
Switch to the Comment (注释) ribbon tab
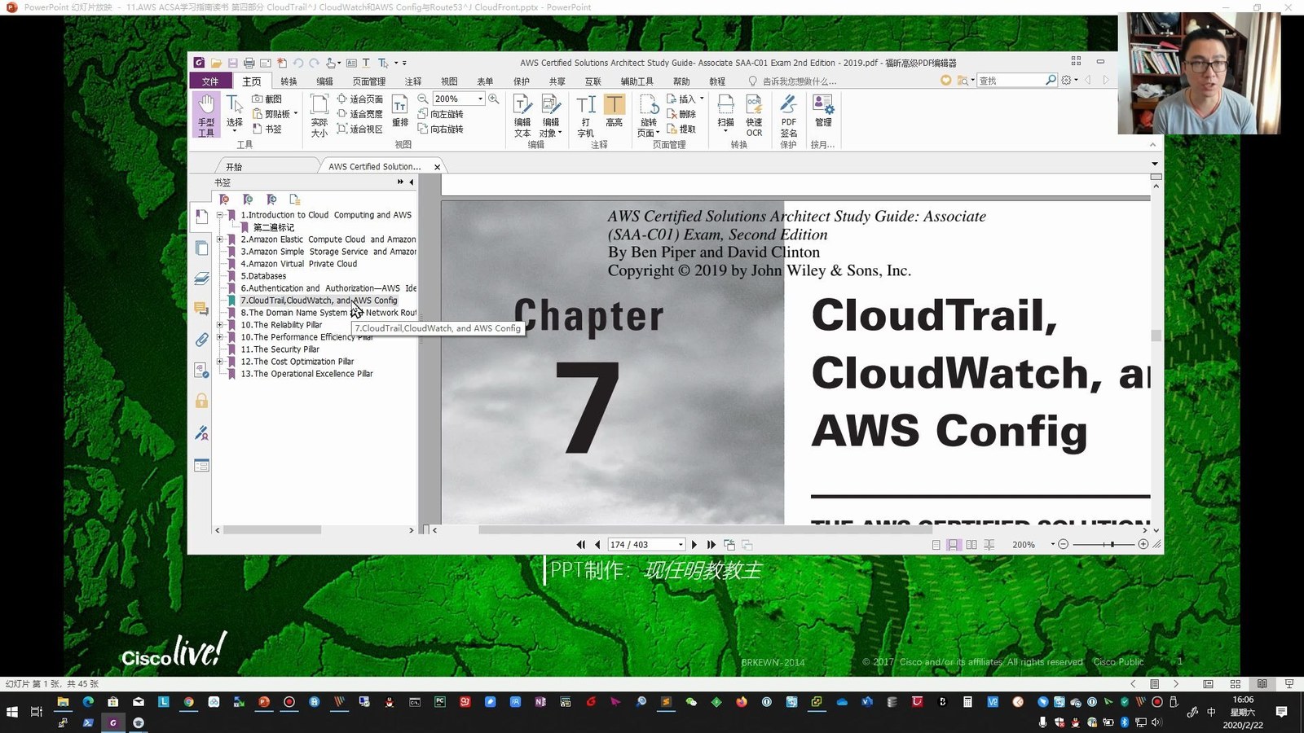[x=413, y=81]
